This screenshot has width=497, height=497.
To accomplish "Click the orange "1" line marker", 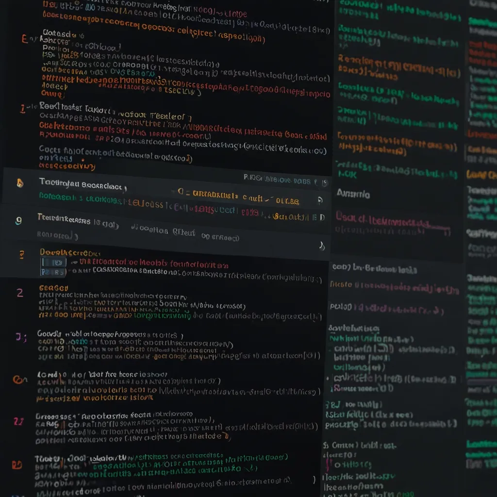I will 22,108.
